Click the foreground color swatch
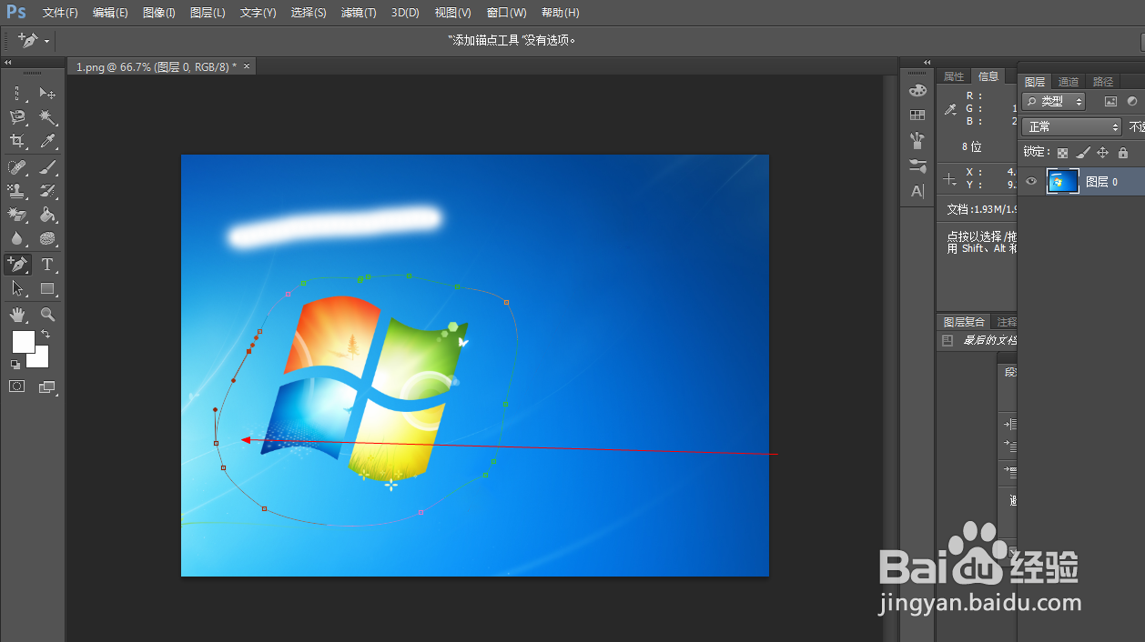The height and width of the screenshot is (642, 1145). point(22,341)
